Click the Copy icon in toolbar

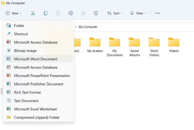click(45, 13)
